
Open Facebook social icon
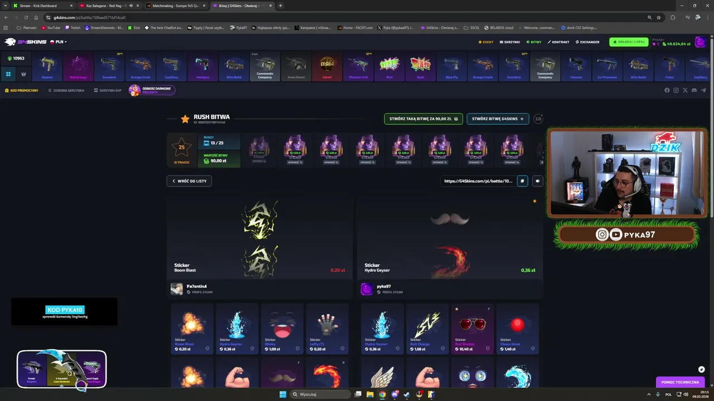(667, 90)
